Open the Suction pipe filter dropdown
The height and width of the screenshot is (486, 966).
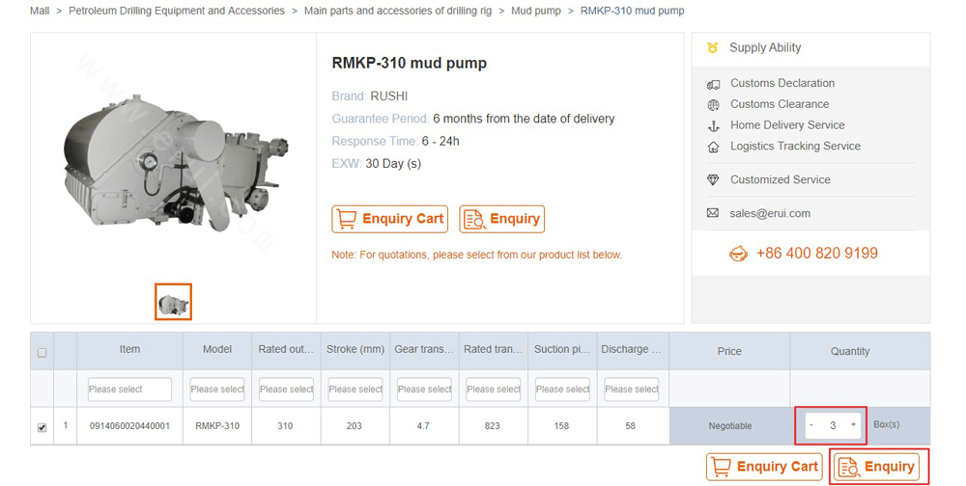pyautogui.click(x=562, y=389)
